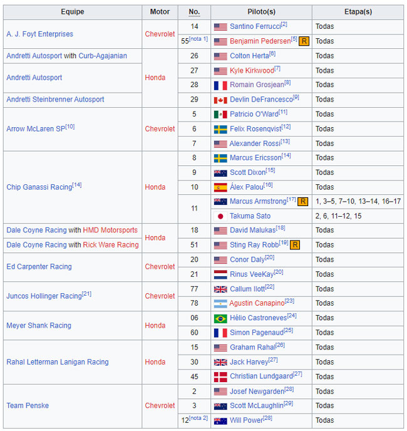Open the Kyle Kirkwood driver link
The width and height of the screenshot is (407, 431).
pyautogui.click(x=252, y=71)
